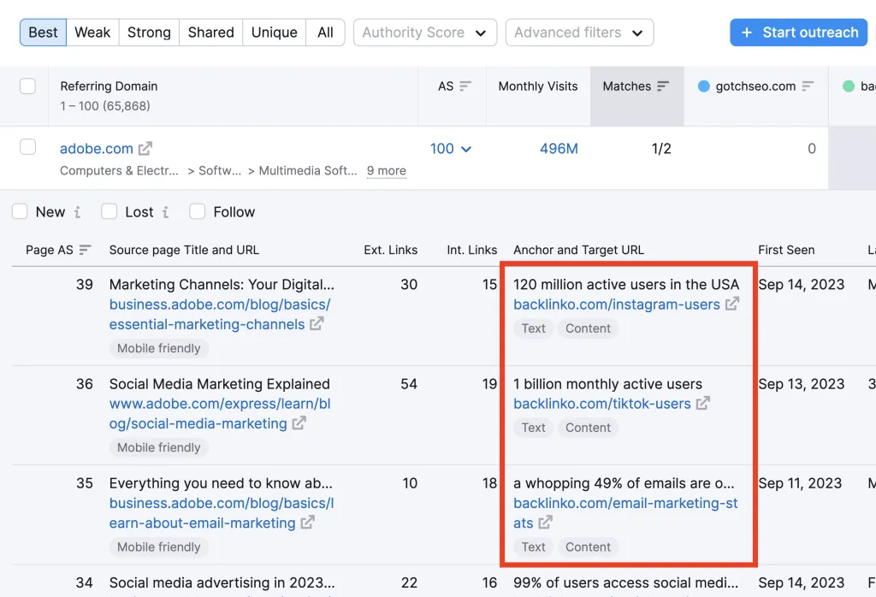Open external icon for social-media-marketing URL

point(299,423)
